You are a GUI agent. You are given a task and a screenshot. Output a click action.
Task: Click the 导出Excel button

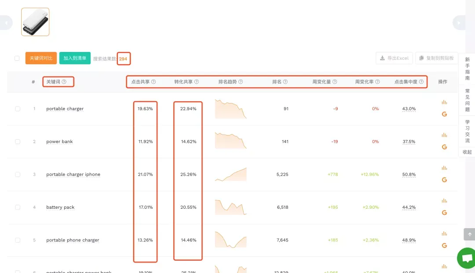394,58
